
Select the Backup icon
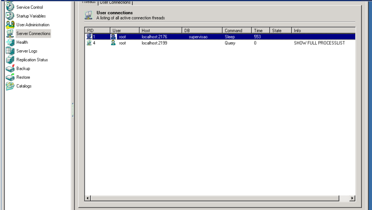tap(10, 68)
